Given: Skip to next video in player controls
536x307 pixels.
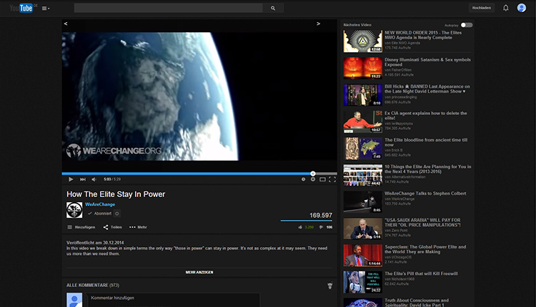Looking at the screenshot, I should pyautogui.click(x=83, y=179).
